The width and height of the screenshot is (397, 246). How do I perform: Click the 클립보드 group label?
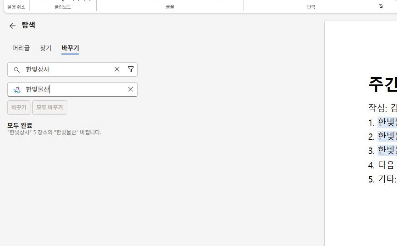63,7
